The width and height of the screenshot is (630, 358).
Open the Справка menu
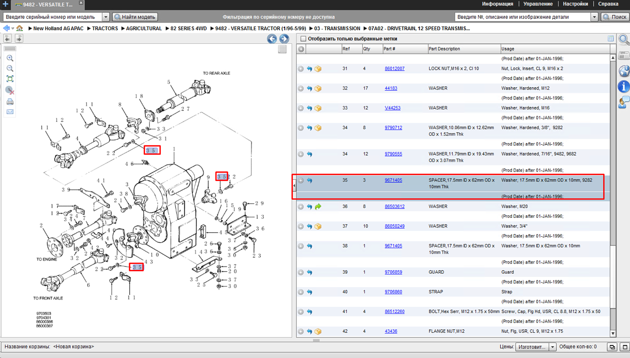tap(608, 4)
